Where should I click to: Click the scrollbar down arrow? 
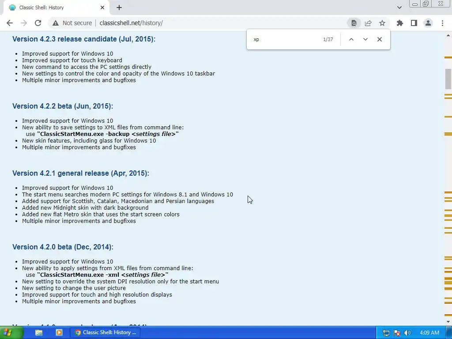pos(448,322)
